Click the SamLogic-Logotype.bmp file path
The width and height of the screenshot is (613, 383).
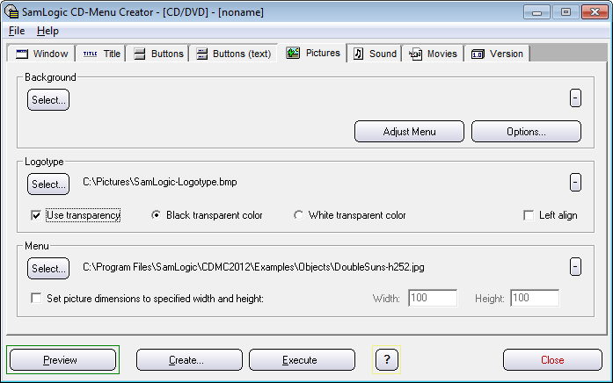pyautogui.click(x=160, y=182)
